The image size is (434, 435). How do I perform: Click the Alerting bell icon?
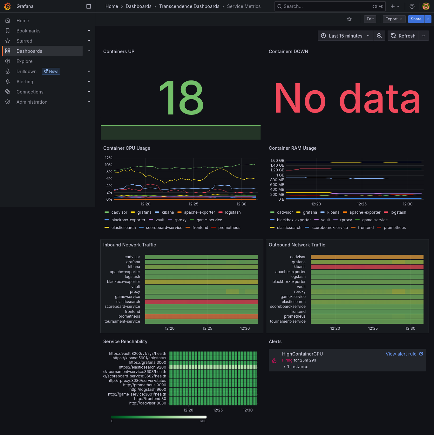(8, 81)
